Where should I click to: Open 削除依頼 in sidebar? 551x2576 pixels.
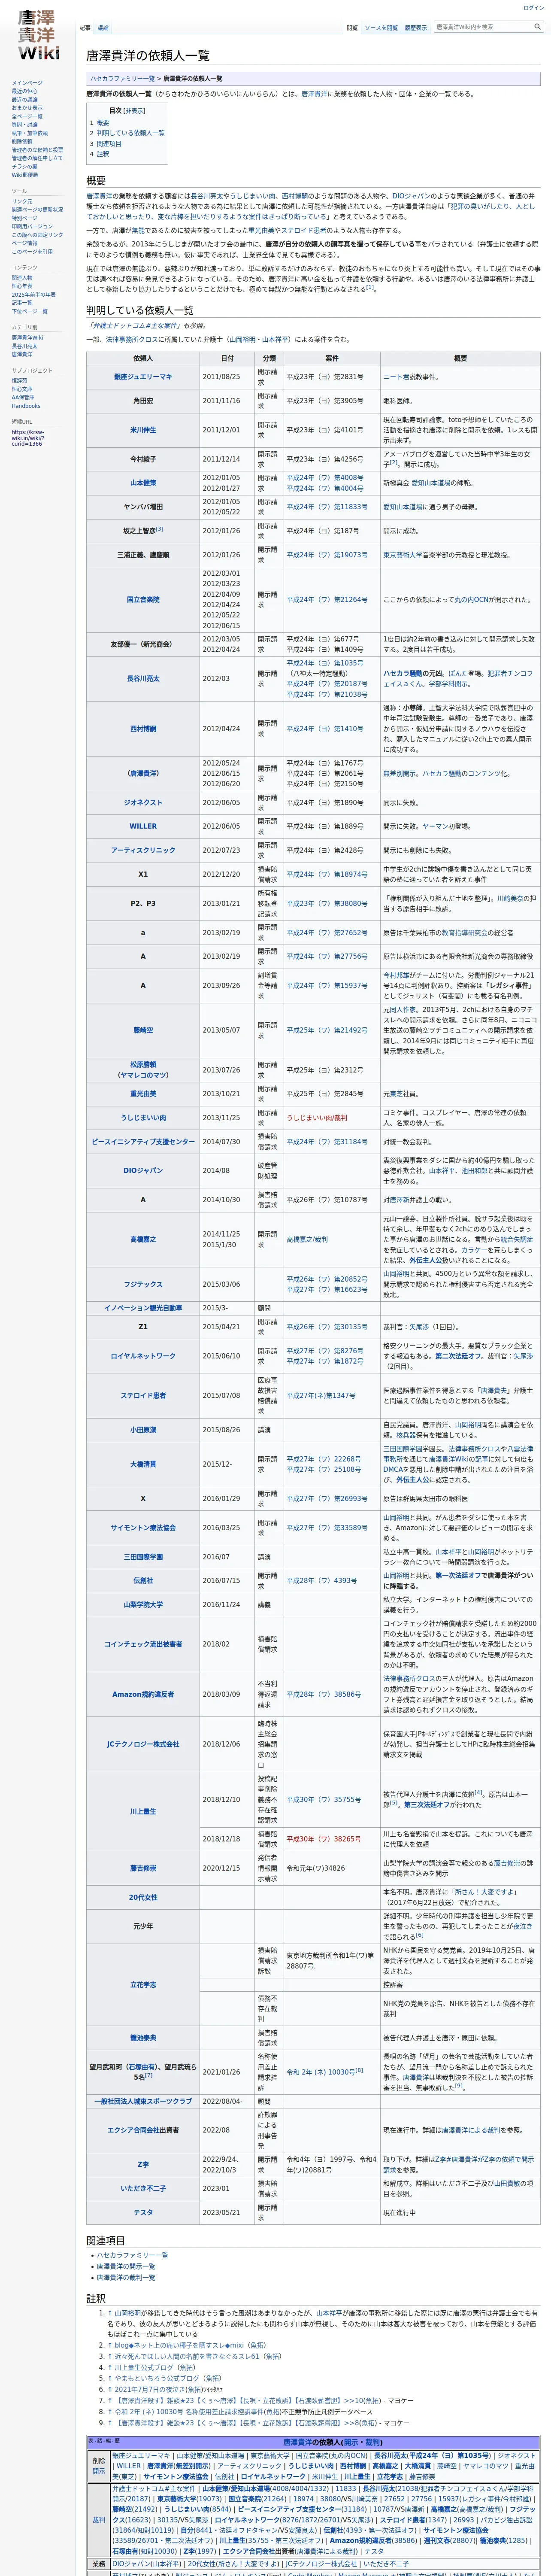coord(22,141)
